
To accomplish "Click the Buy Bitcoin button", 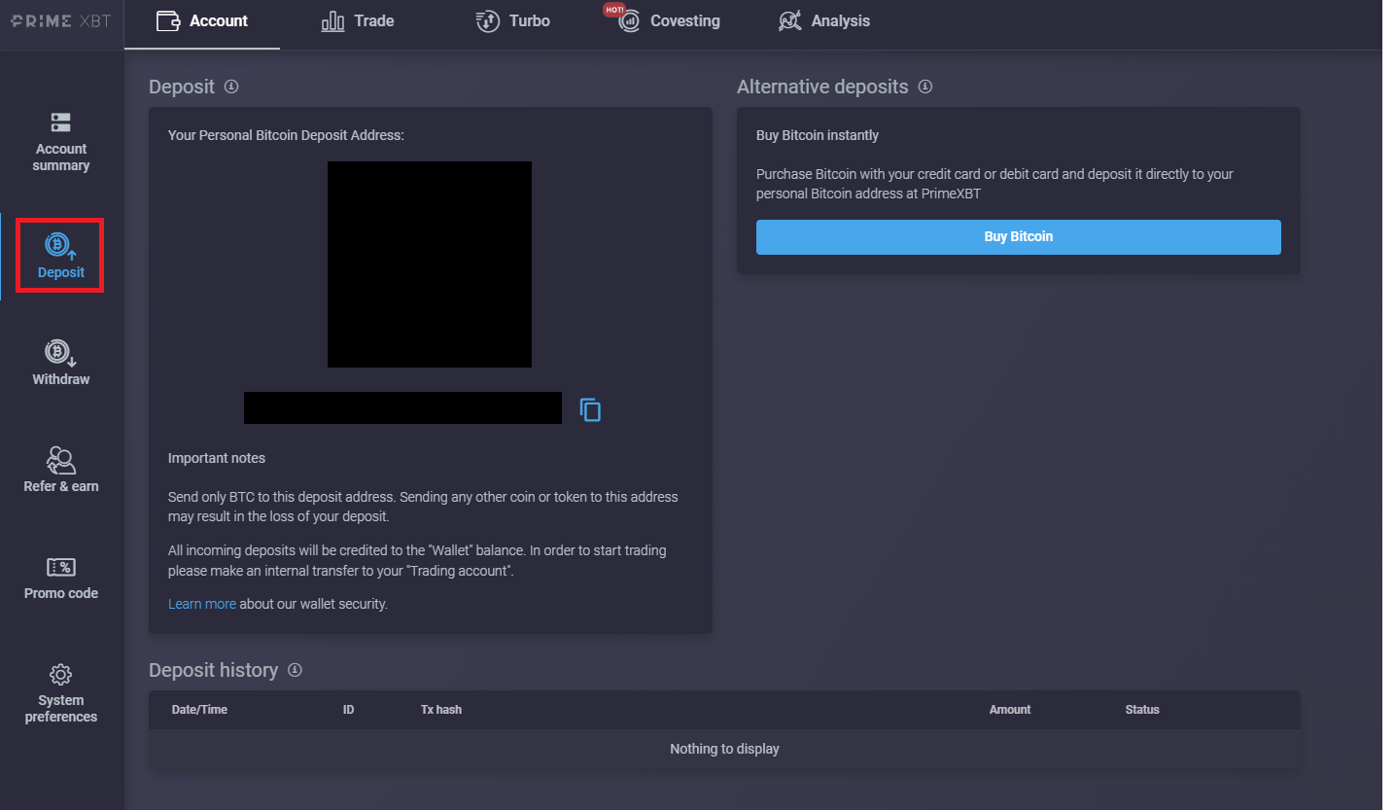I will [1019, 237].
